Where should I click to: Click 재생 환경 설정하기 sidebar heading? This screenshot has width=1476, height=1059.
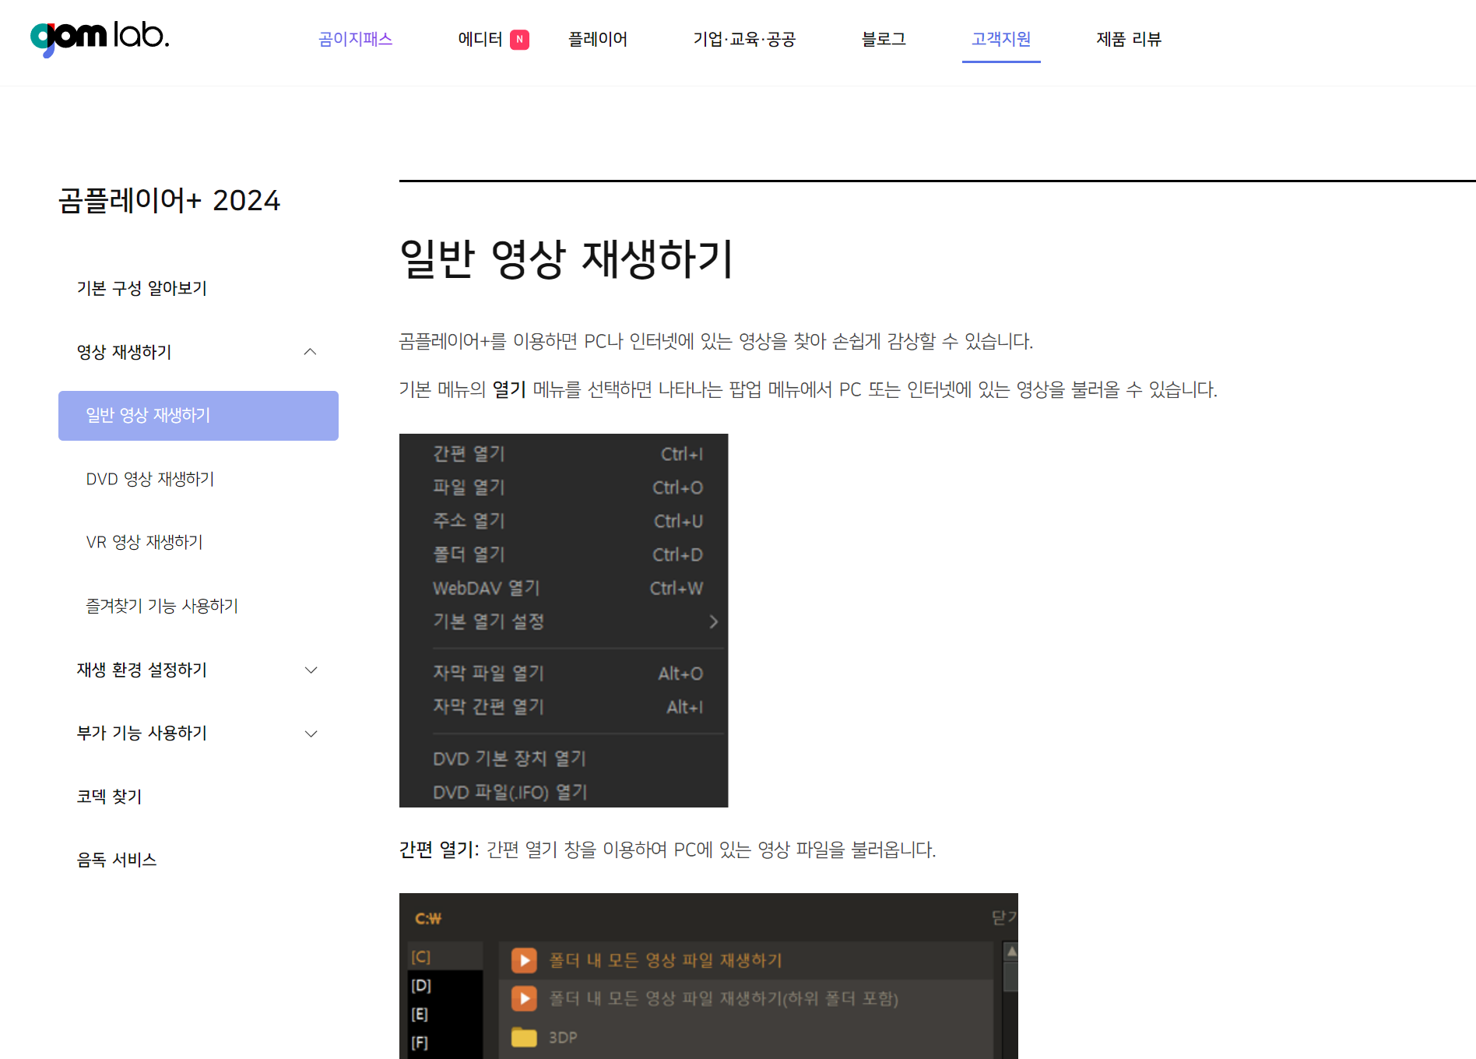click(142, 670)
